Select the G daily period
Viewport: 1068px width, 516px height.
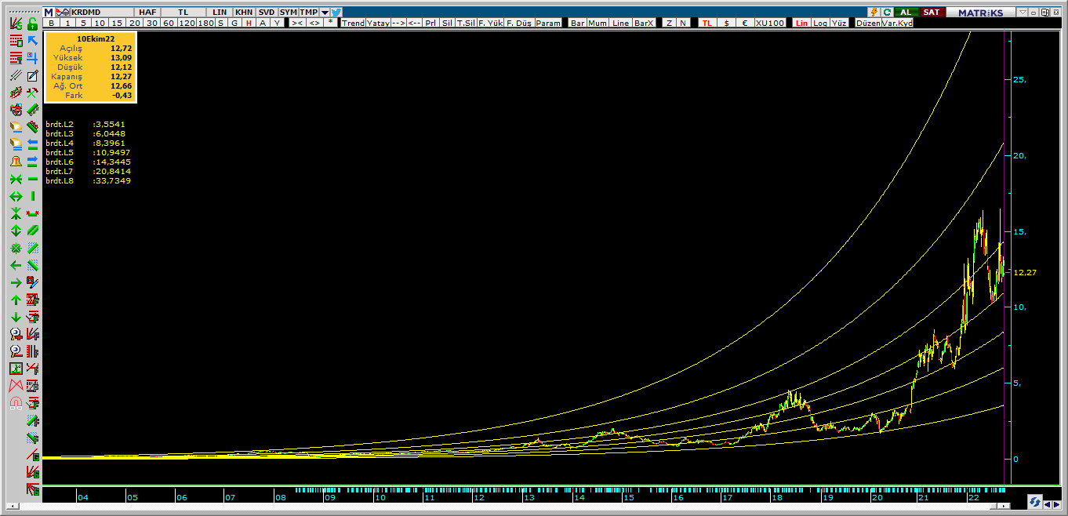click(234, 23)
